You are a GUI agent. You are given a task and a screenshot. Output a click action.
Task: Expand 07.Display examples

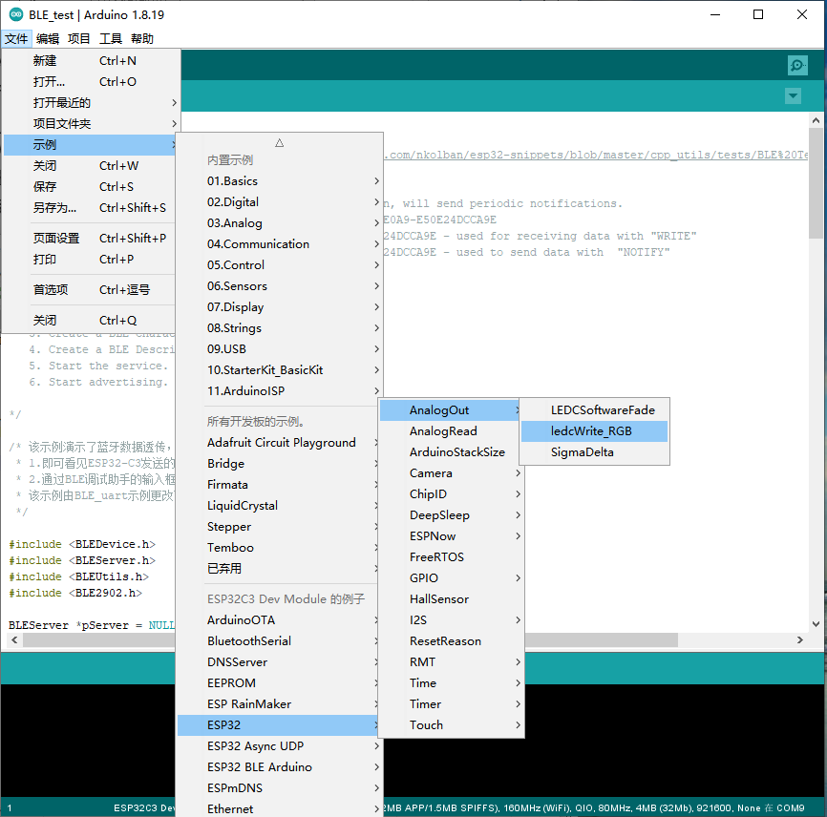(x=280, y=307)
